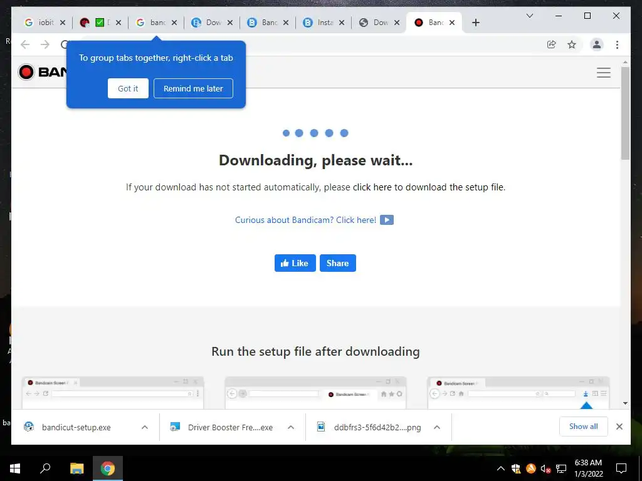Click the Facebook Share button

tap(338, 263)
